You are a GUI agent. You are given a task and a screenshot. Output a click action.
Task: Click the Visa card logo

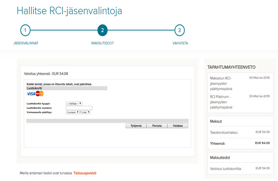point(31,94)
